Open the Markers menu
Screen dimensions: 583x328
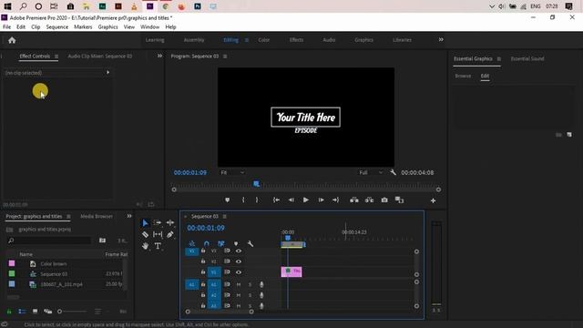(x=83, y=26)
